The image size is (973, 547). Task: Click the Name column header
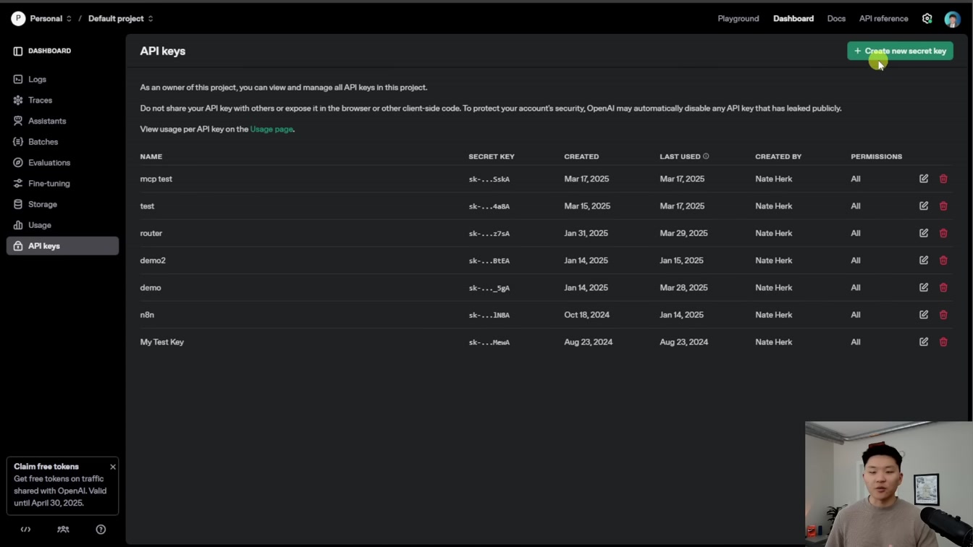pyautogui.click(x=151, y=156)
